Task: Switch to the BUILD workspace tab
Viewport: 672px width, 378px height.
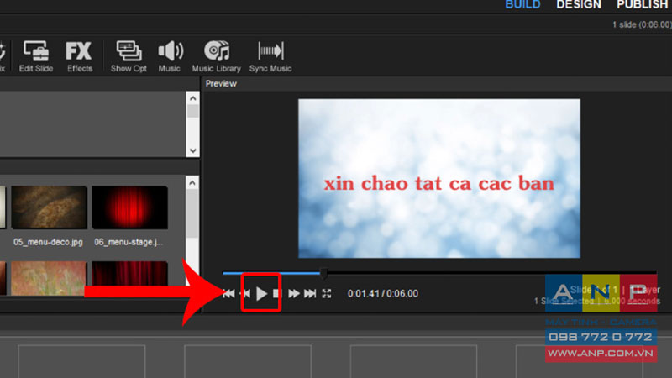Action: tap(522, 5)
